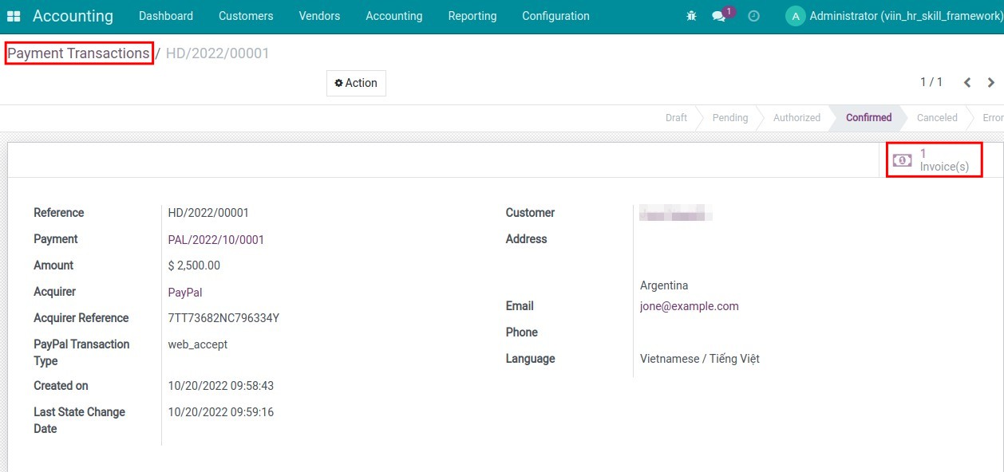The width and height of the screenshot is (1004, 472).
Task: Click the next record arrow
Action: (x=990, y=81)
